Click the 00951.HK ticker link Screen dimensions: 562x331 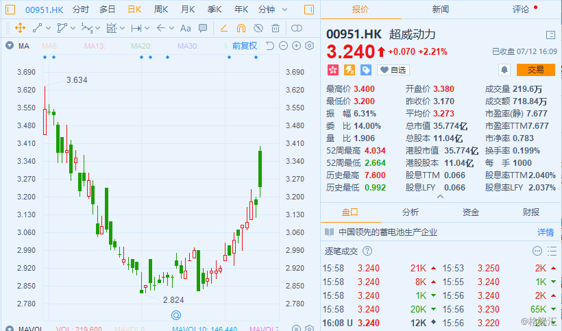click(45, 10)
